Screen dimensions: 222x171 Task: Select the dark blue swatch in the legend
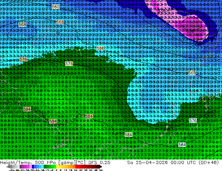tap(33, 166)
